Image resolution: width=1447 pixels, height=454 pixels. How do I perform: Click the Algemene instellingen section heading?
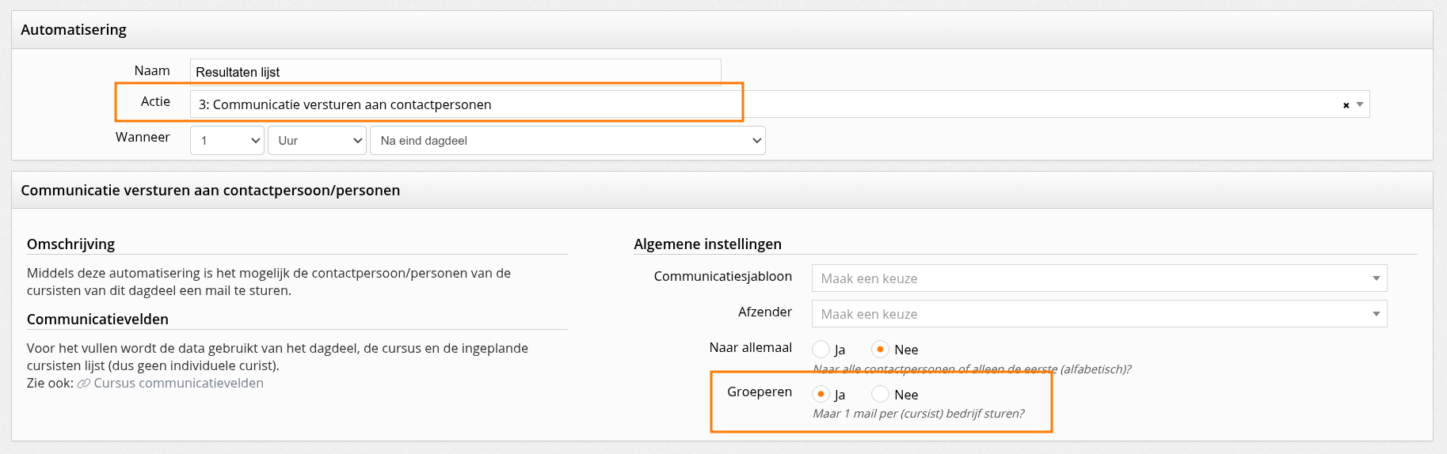(707, 244)
